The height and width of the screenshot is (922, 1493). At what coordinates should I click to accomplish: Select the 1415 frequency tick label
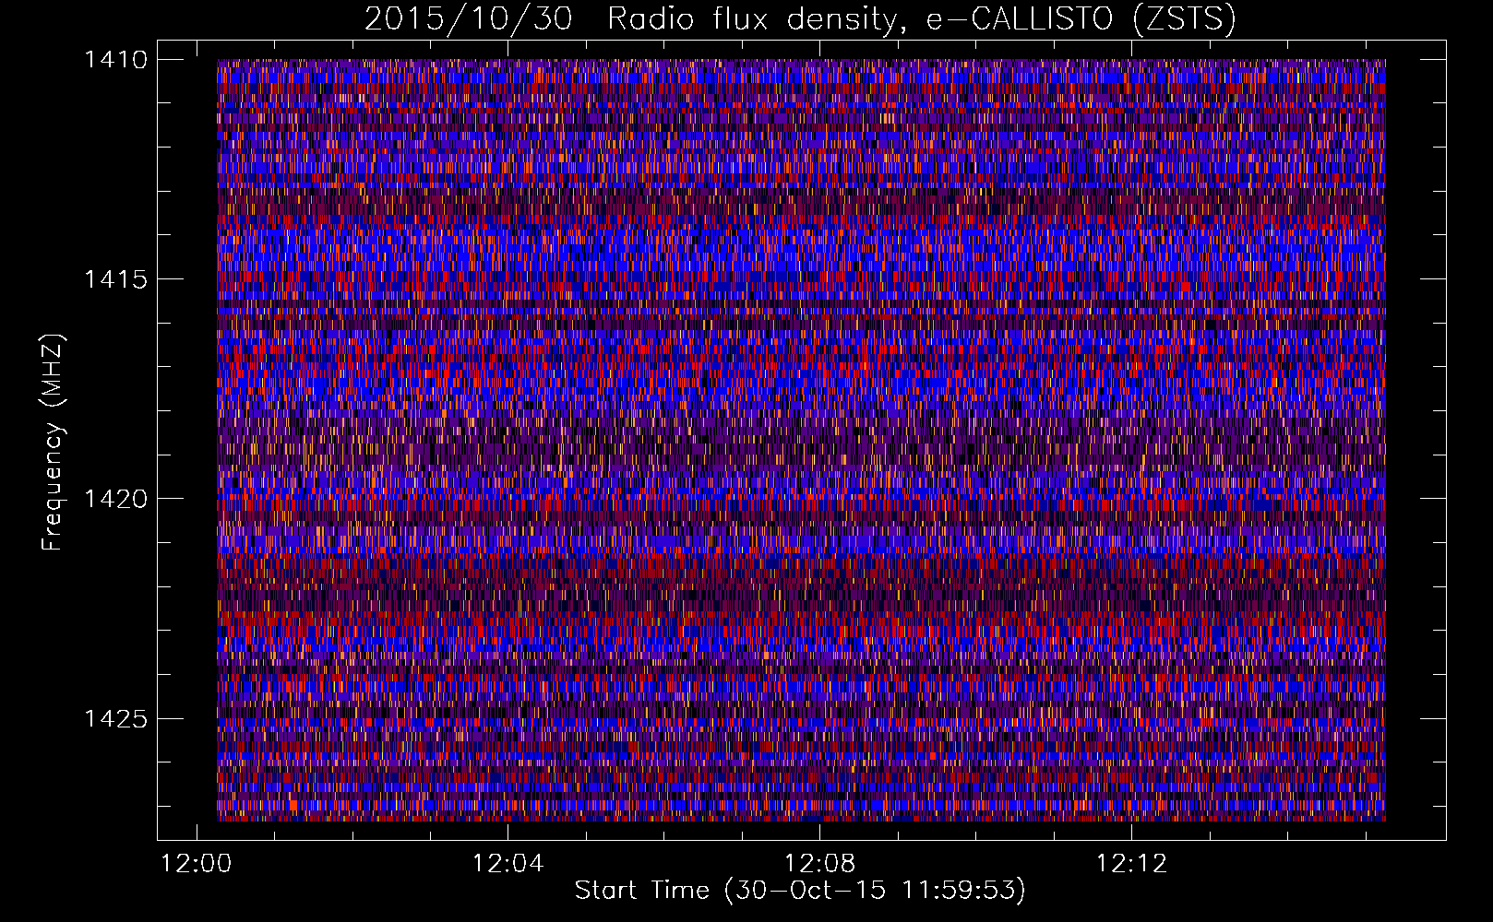tap(115, 279)
